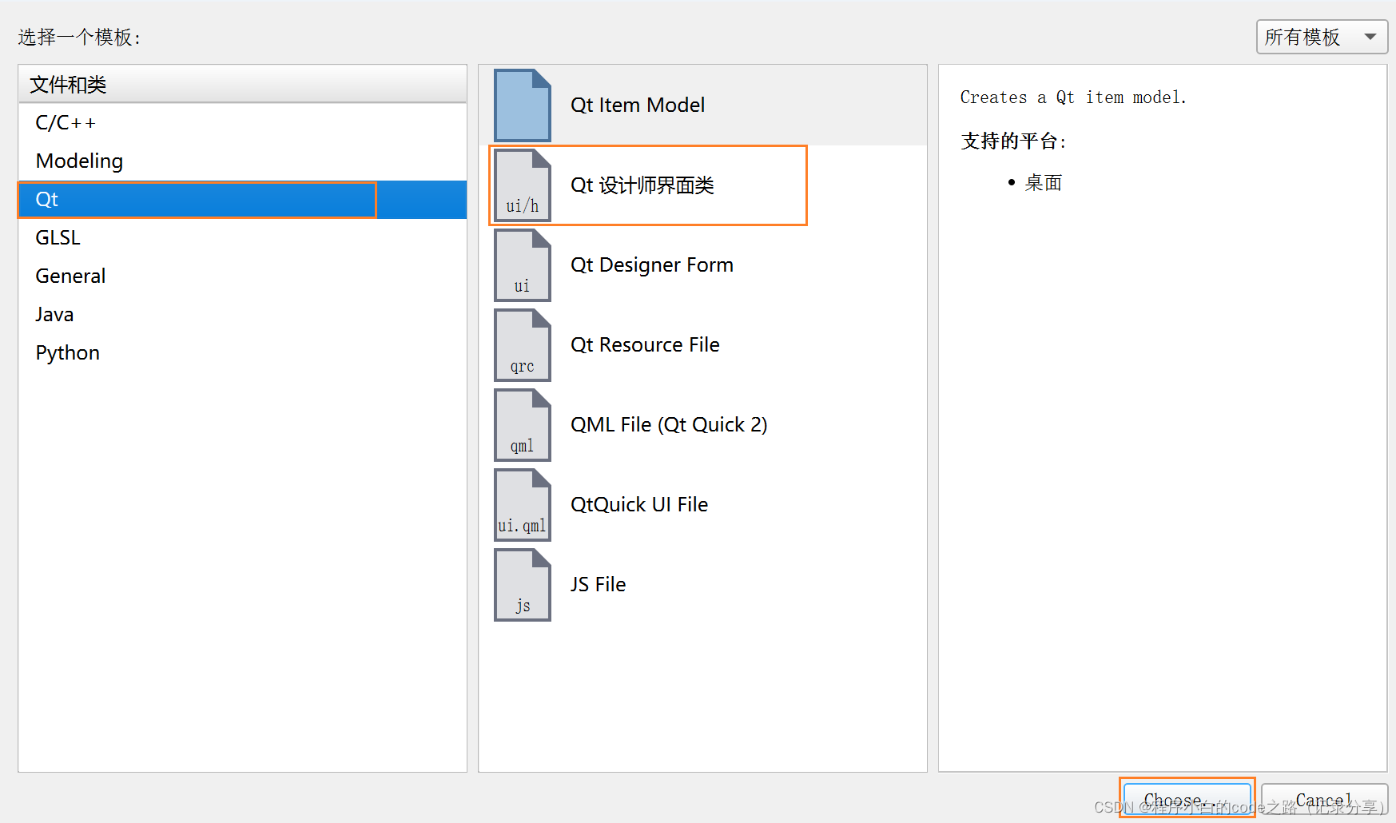Choose the QtQuick UI File template
The width and height of the screenshot is (1396, 823).
[x=702, y=505]
